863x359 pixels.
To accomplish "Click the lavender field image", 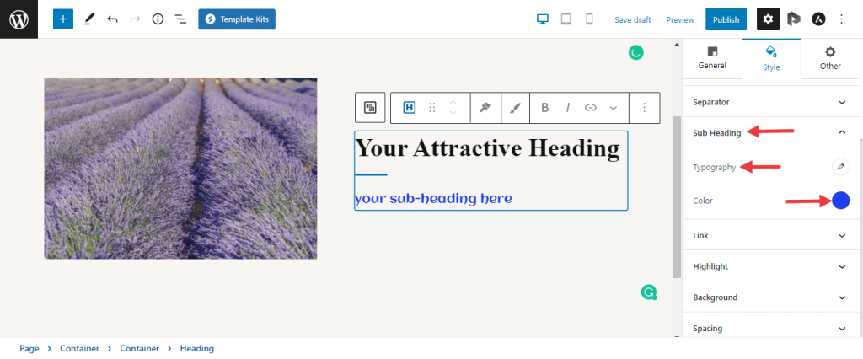I will pos(180,168).
